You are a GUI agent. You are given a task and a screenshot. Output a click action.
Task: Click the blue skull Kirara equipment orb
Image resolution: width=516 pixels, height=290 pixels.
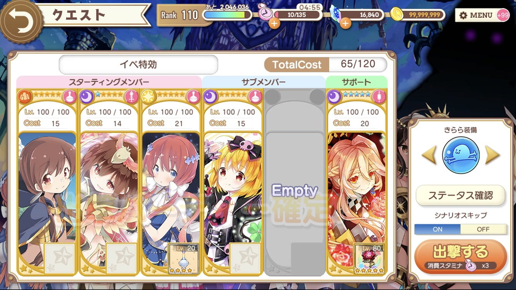click(x=461, y=155)
